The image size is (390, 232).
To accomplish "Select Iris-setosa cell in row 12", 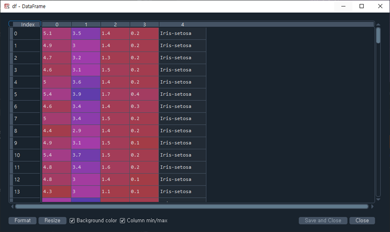I will (x=182, y=179).
